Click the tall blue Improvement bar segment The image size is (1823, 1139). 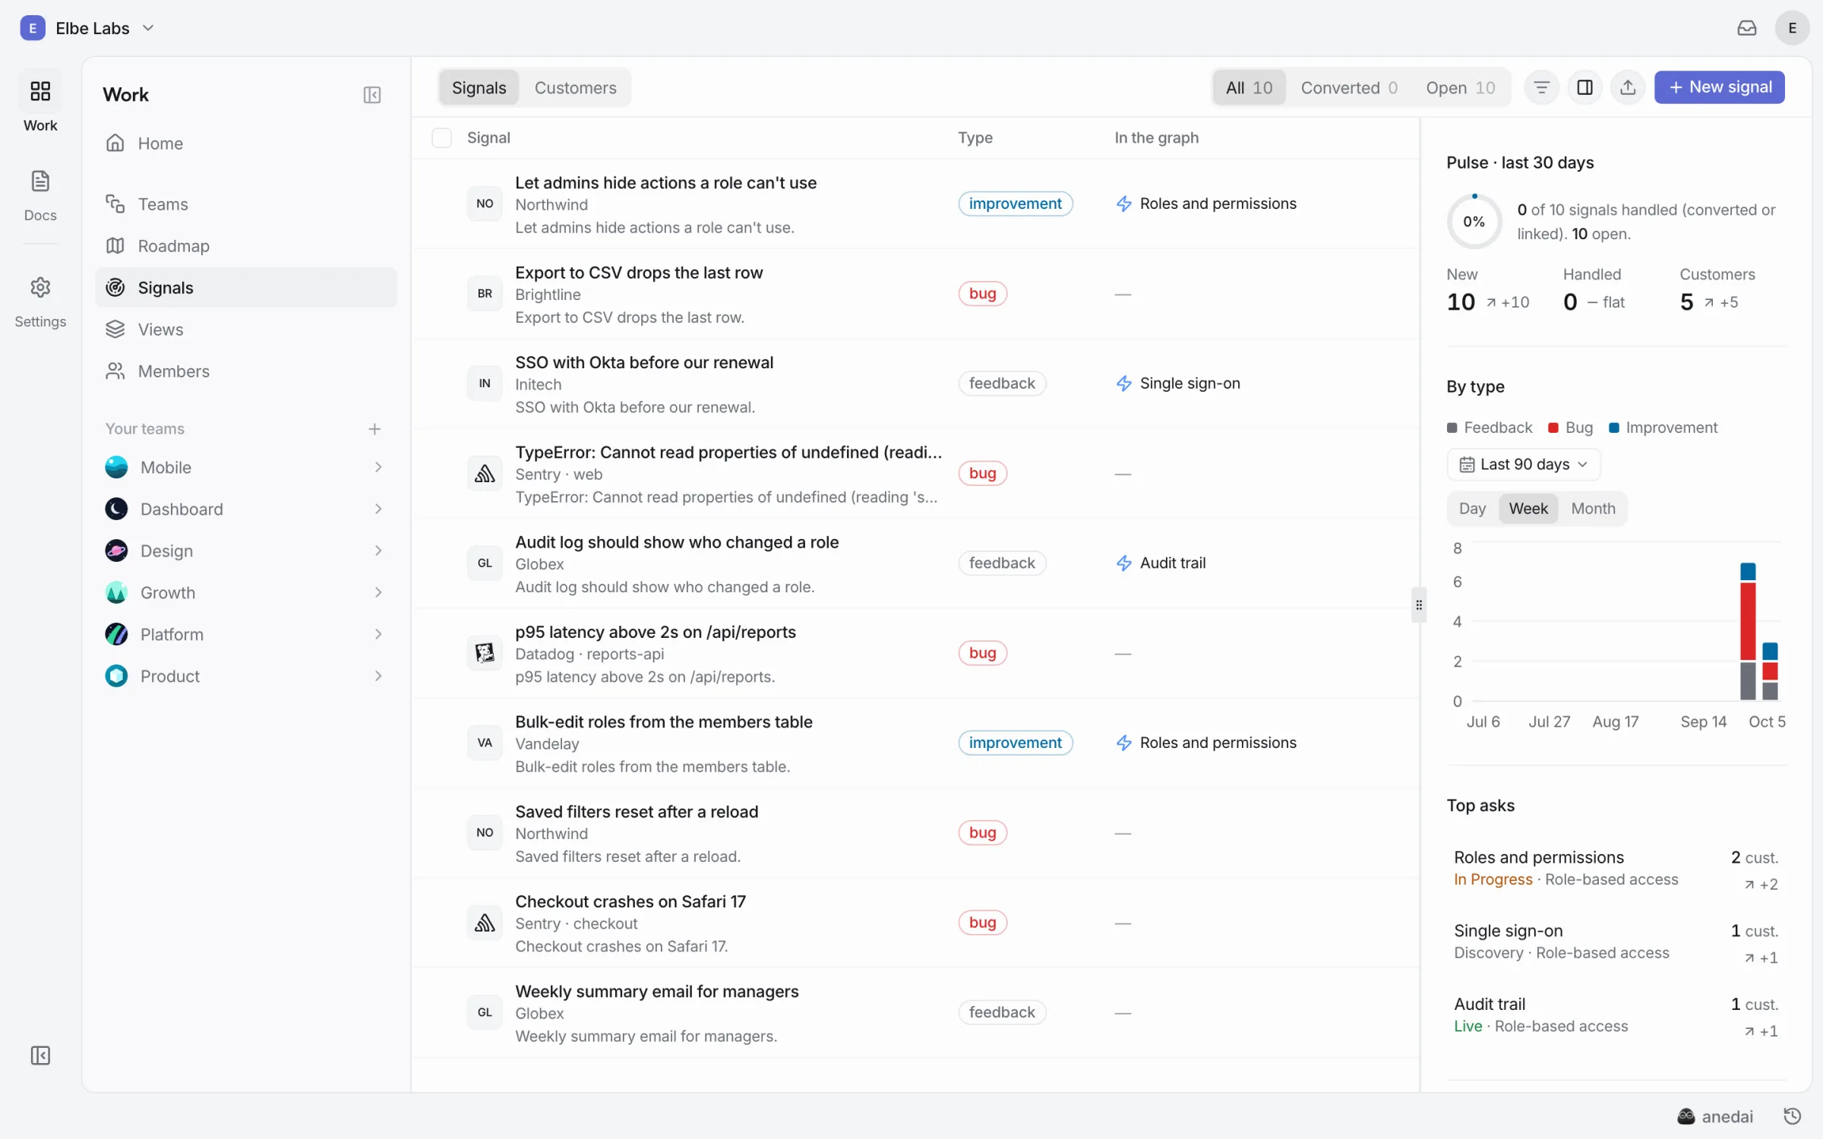point(1748,571)
